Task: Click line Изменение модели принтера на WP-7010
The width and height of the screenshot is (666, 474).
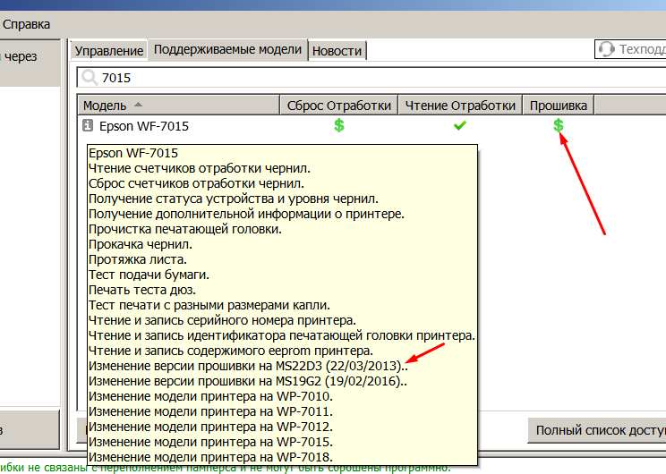Action: [210, 396]
